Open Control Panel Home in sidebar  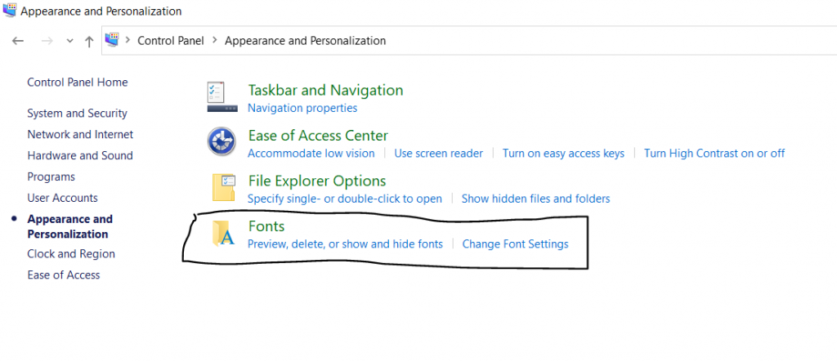pos(77,83)
